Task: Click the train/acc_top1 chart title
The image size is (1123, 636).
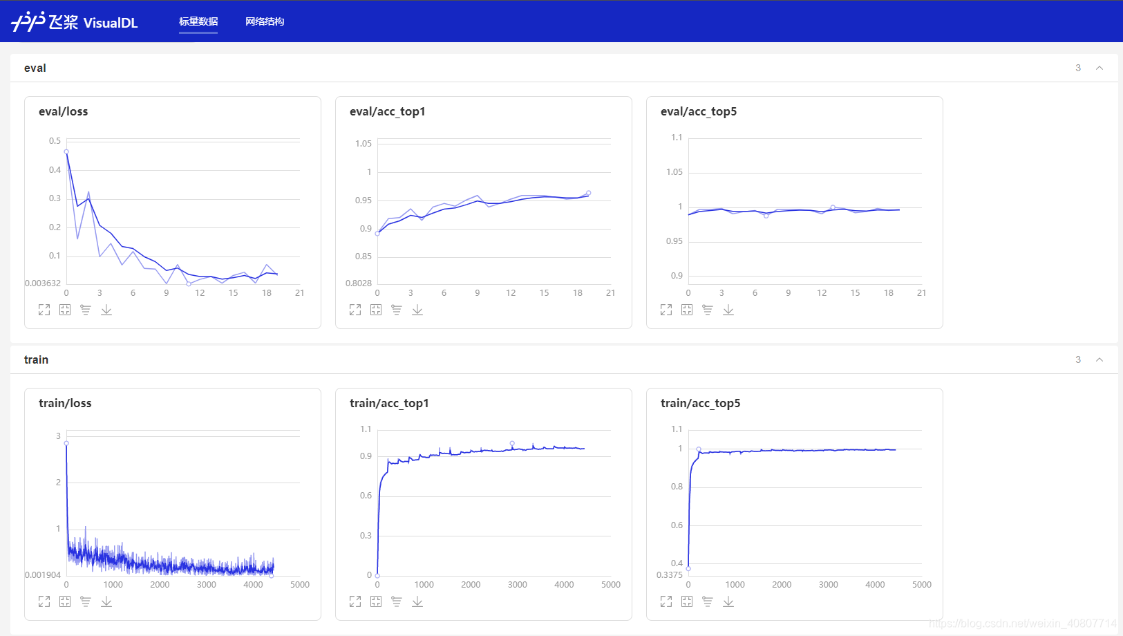Action: [389, 403]
